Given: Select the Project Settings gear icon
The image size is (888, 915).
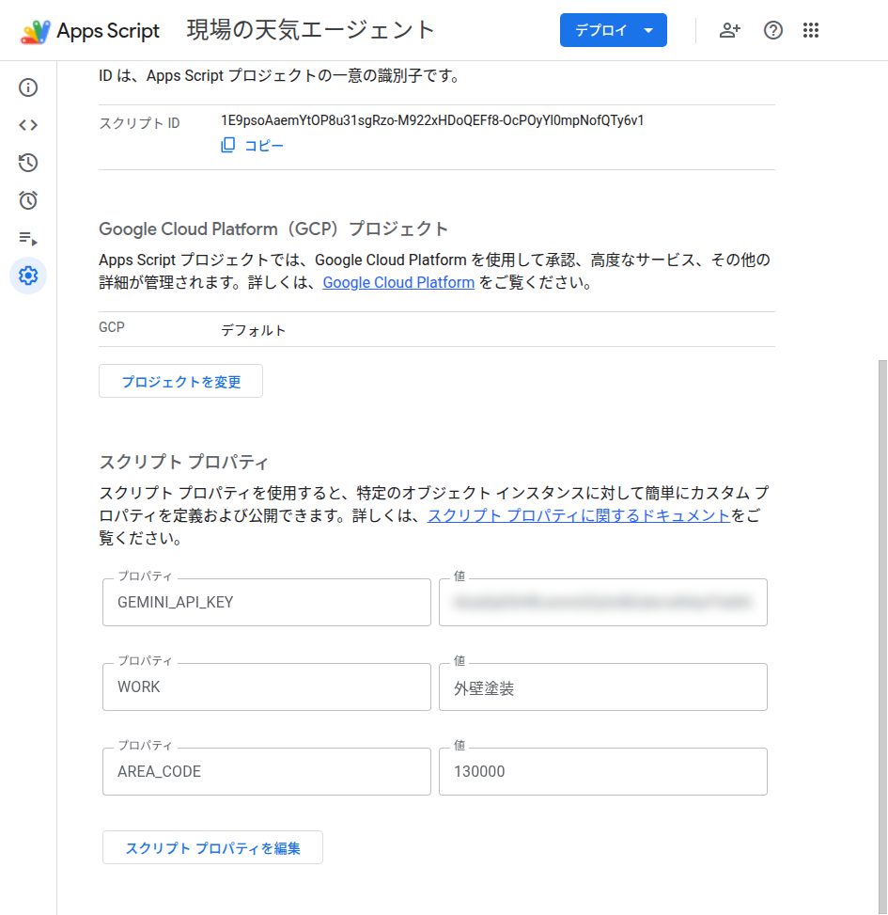Looking at the screenshot, I should click(x=28, y=276).
